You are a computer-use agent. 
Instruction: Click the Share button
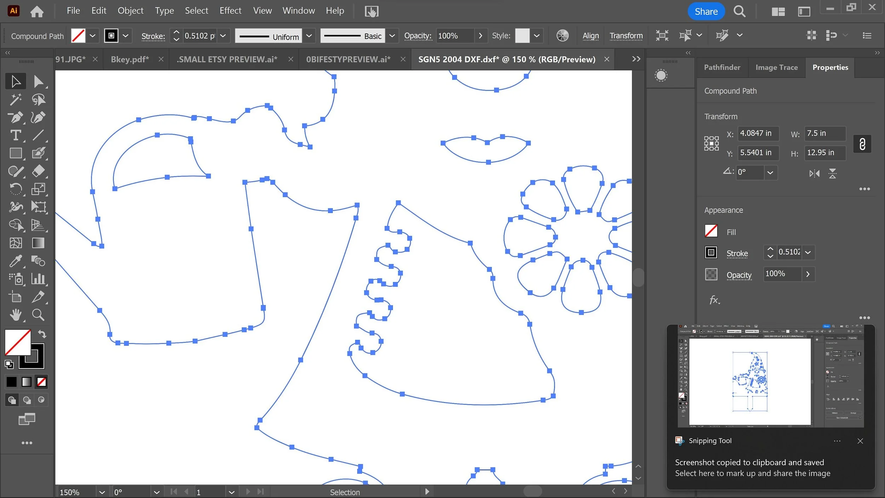[x=706, y=11]
